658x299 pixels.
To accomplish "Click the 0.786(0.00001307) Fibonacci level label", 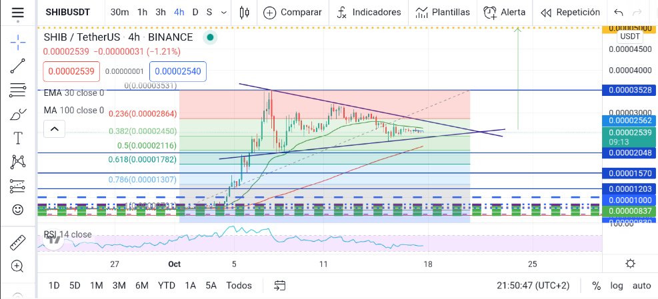I will tap(142, 180).
